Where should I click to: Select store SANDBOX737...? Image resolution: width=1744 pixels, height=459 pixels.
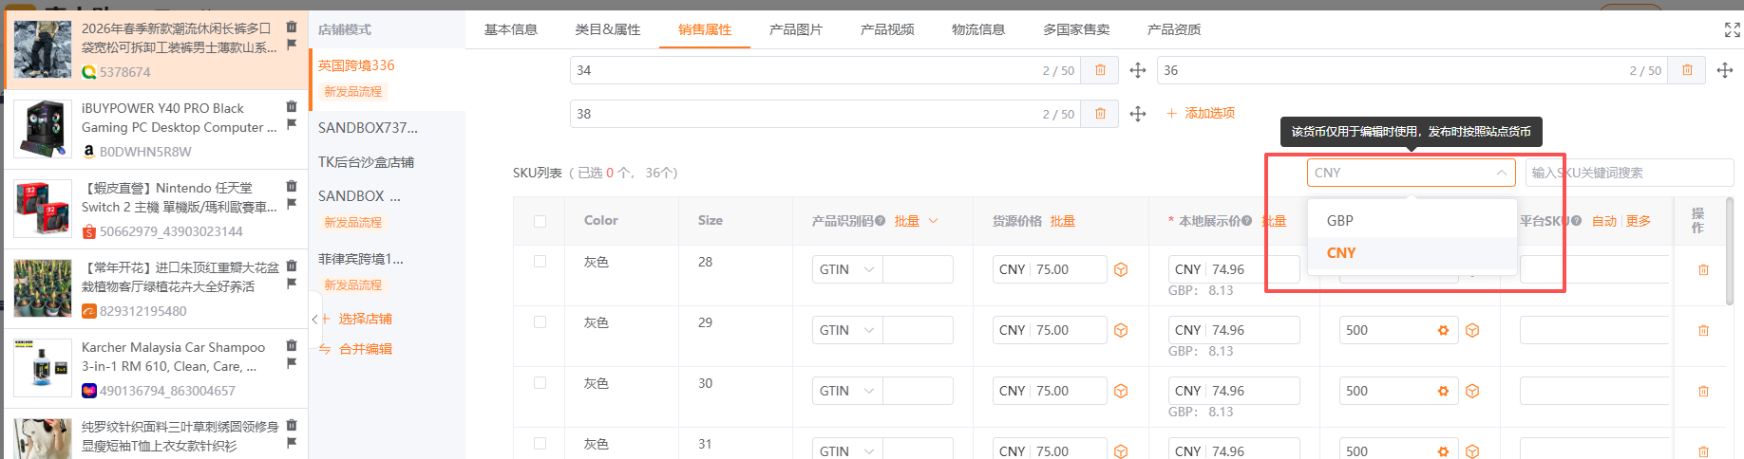(x=368, y=128)
